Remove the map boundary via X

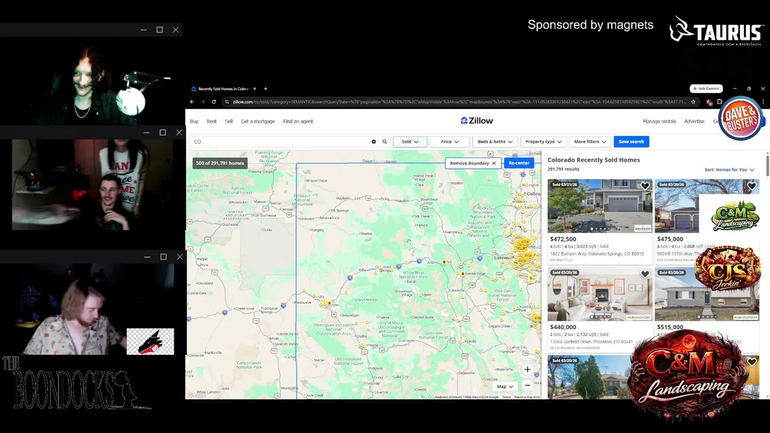click(494, 163)
